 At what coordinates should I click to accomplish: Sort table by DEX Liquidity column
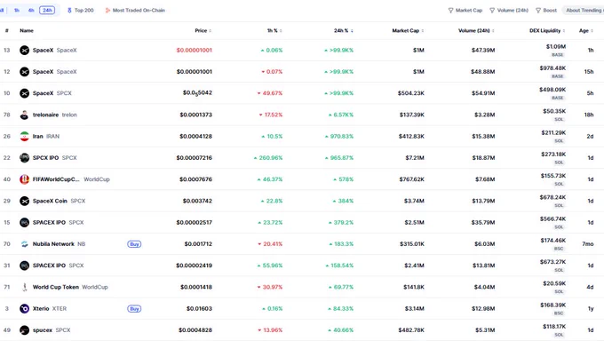click(547, 30)
